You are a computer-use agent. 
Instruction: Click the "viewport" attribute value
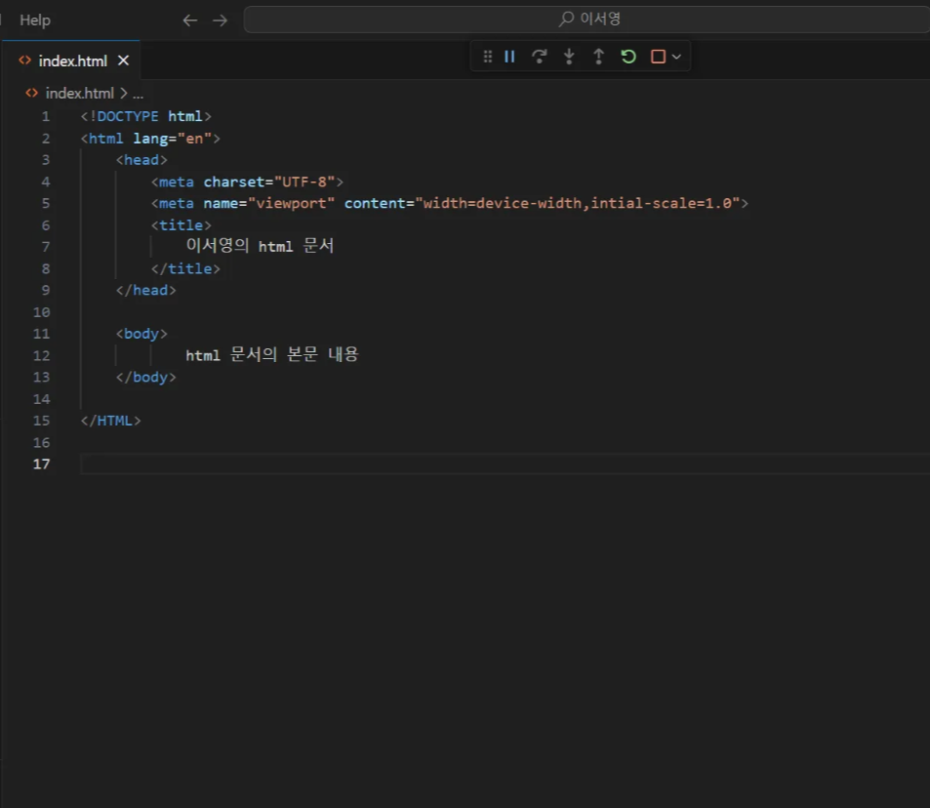coord(291,204)
